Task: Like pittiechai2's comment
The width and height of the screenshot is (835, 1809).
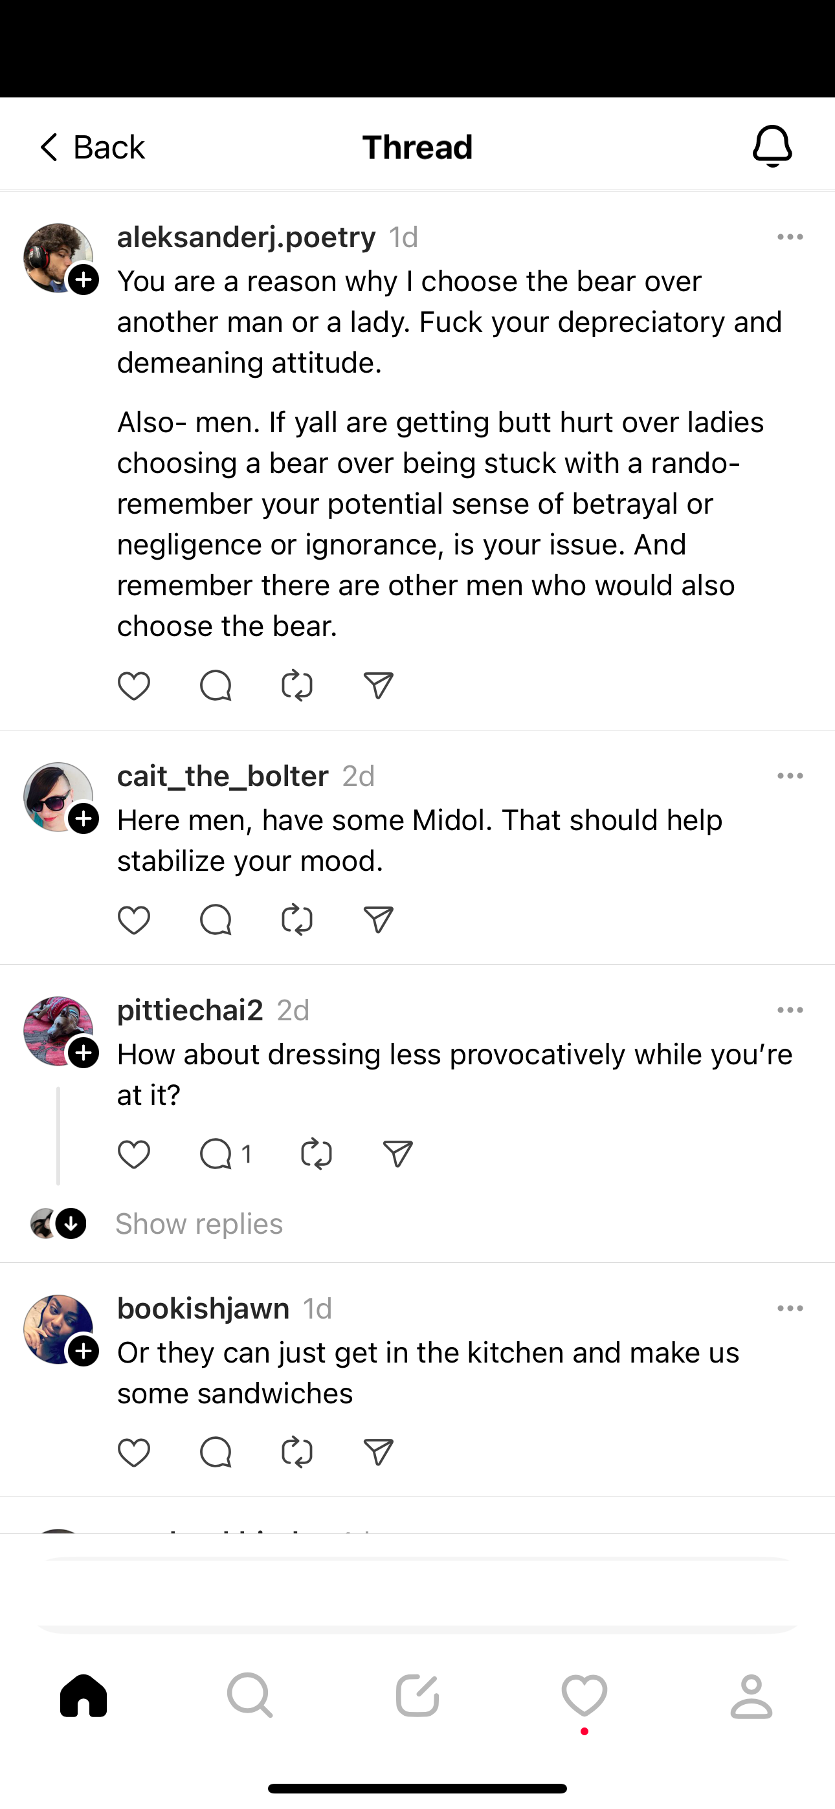Action: click(133, 1154)
